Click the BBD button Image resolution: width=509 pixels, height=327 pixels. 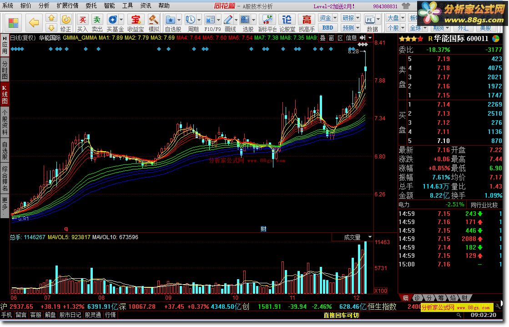click(x=328, y=28)
